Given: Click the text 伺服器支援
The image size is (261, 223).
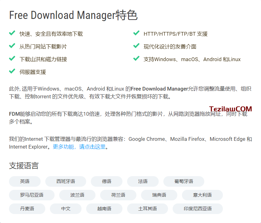Looking at the screenshot, I should tap(33, 72).
